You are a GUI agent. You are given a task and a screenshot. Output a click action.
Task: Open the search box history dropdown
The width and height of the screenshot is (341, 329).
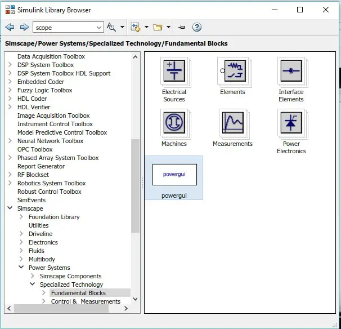pyautogui.click(x=99, y=28)
